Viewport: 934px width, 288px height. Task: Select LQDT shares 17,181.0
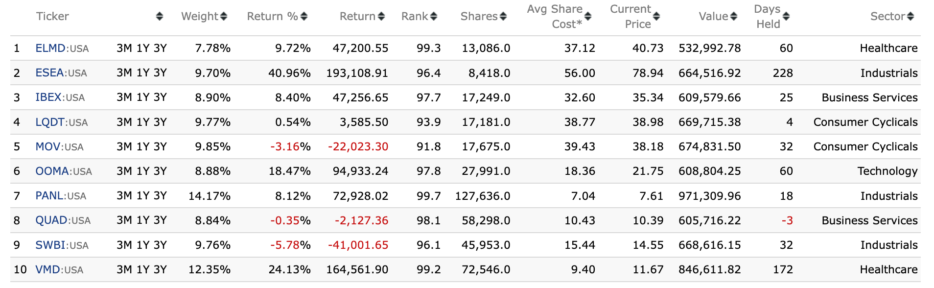pyautogui.click(x=486, y=122)
